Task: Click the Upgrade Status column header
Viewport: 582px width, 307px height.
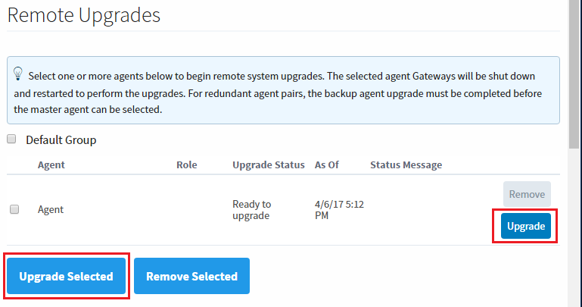Action: 269,164
